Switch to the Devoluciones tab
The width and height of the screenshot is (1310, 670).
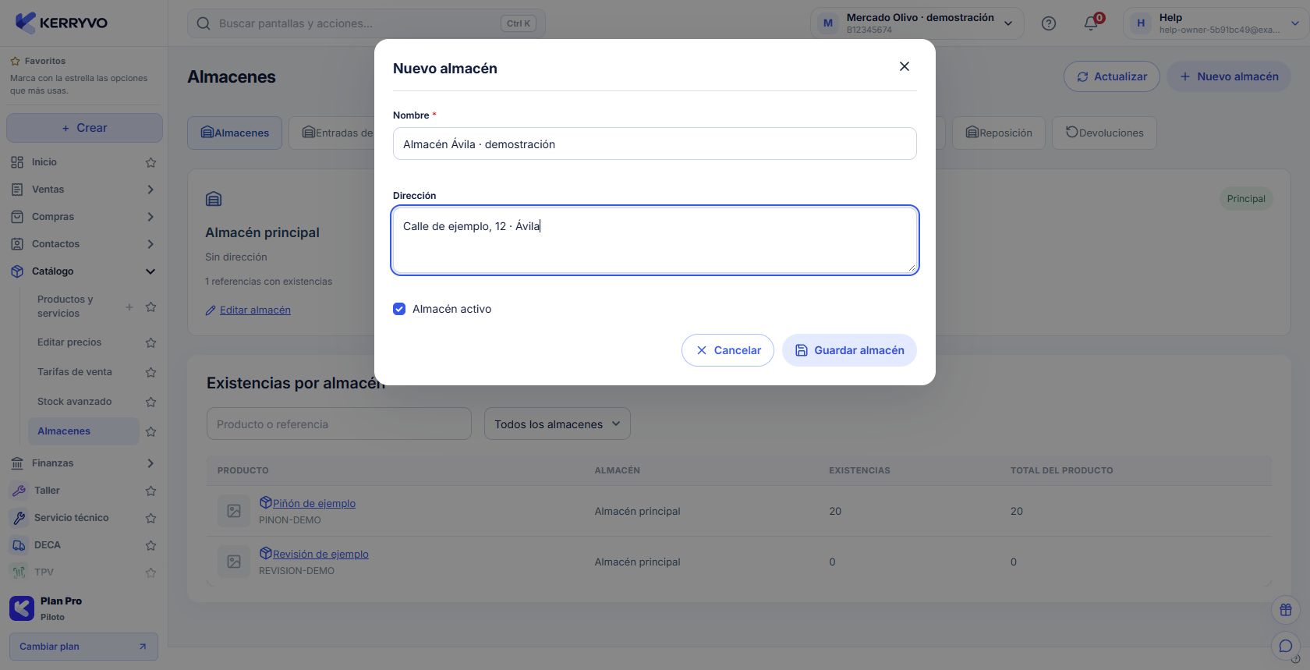click(1104, 133)
